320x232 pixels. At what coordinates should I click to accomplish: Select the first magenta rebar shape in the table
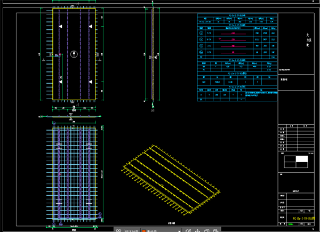(x=233, y=33)
